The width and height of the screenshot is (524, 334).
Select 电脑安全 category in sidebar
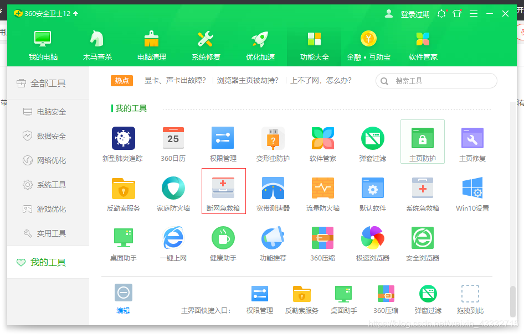point(48,112)
